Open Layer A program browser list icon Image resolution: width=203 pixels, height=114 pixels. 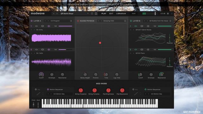[71, 21]
